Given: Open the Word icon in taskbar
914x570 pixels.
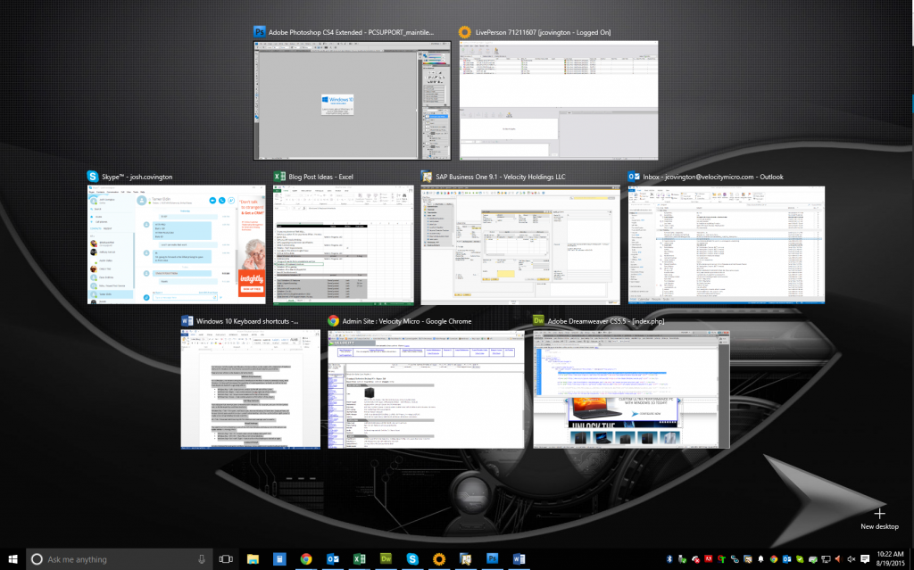Looking at the screenshot, I should (x=519, y=559).
